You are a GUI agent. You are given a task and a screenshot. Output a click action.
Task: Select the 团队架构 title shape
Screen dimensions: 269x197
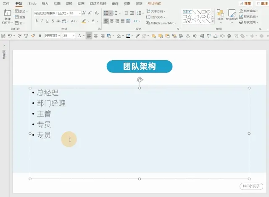coord(140,67)
